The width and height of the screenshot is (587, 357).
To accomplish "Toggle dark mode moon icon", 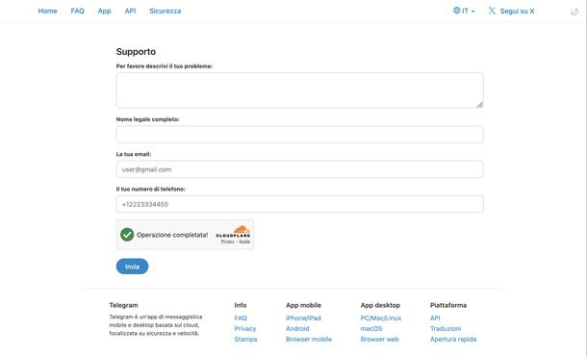I will click(x=574, y=12).
